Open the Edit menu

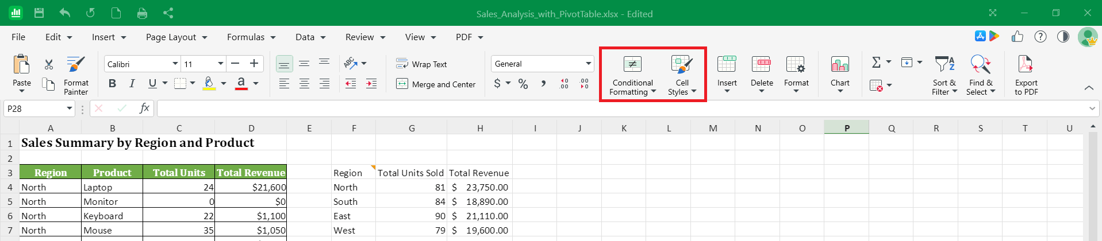pyautogui.click(x=59, y=37)
